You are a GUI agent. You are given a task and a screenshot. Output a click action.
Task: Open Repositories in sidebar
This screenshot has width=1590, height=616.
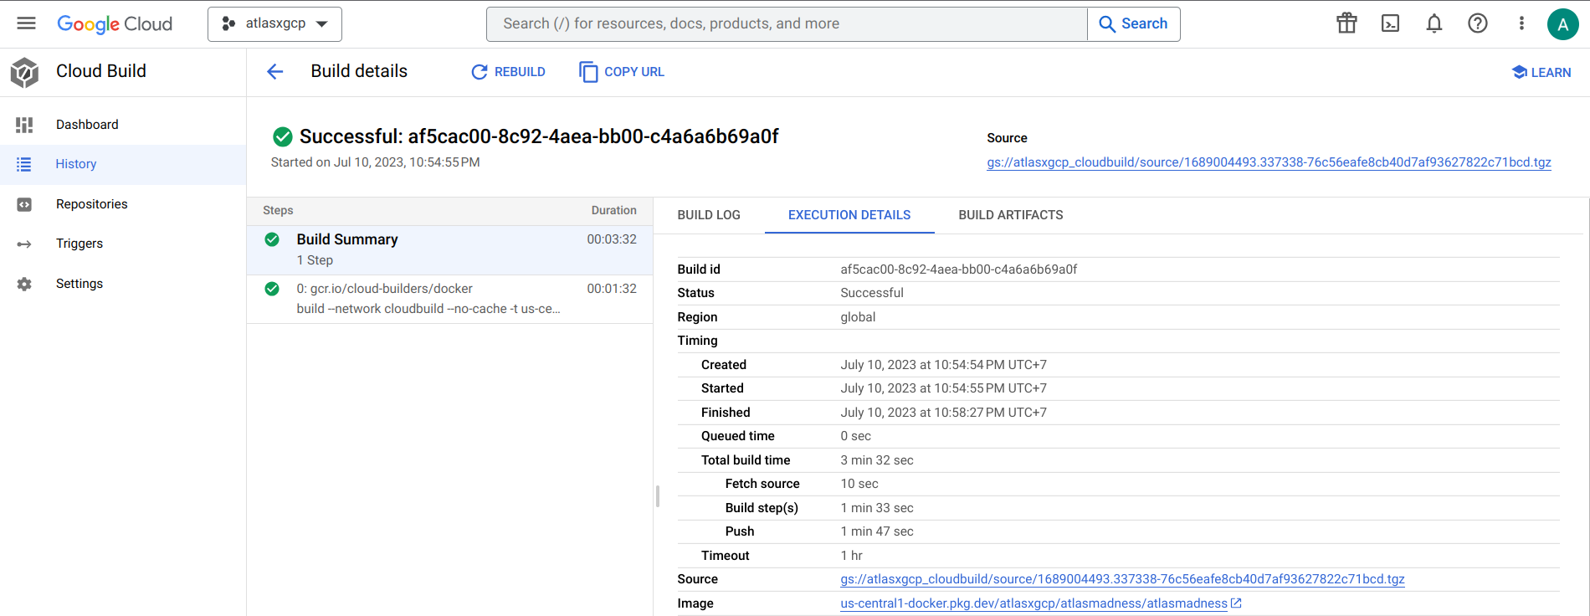pos(123,204)
